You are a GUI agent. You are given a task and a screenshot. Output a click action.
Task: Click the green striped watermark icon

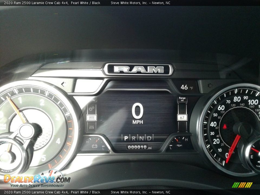242,186
